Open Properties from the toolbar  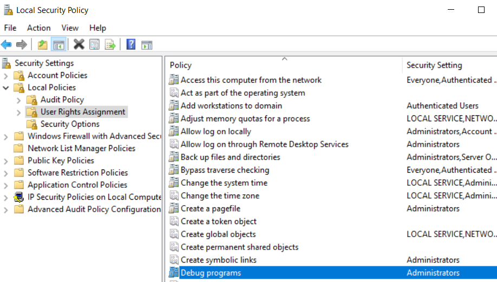pyautogui.click(x=95, y=44)
